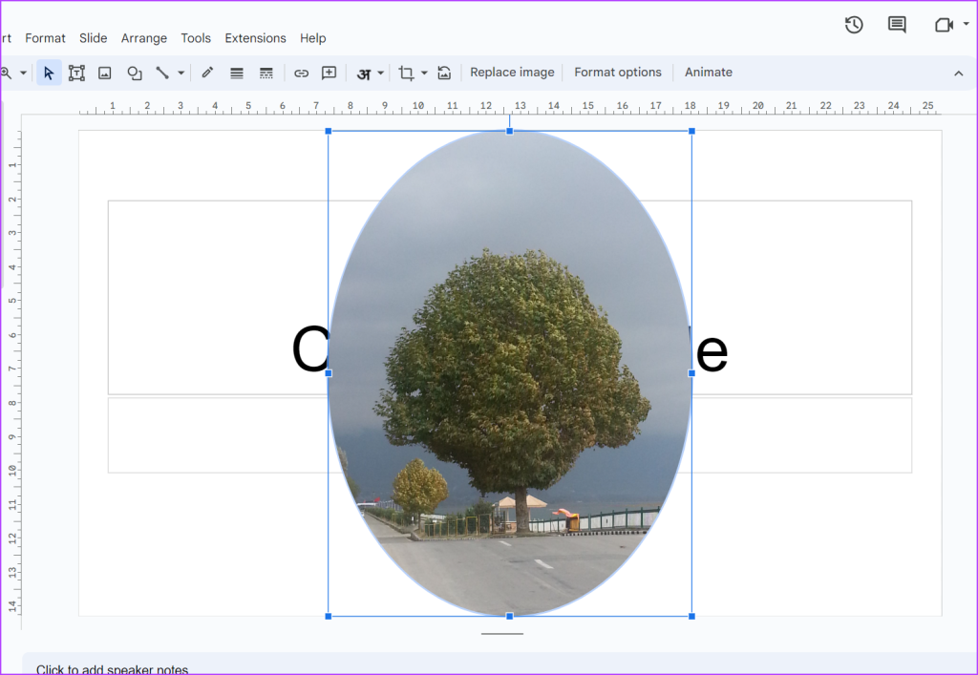Select the arrow cursor tool
Image resolution: width=978 pixels, height=675 pixels.
(50, 73)
